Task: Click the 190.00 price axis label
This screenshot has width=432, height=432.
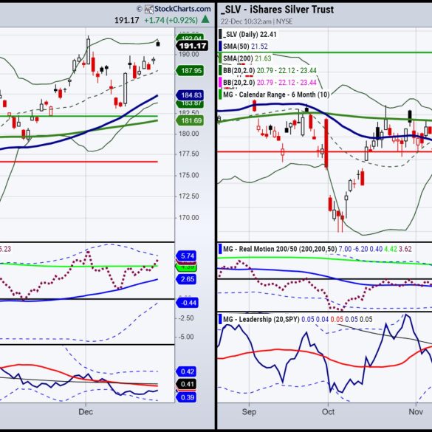Action: (188, 54)
